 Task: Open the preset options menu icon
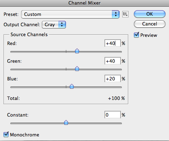pos(125,14)
